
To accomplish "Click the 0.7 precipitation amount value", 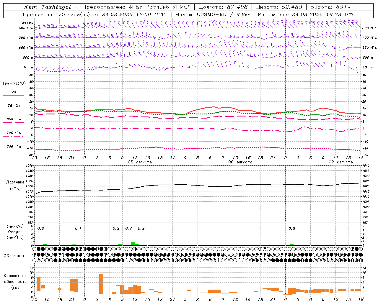I will click(128, 228).
